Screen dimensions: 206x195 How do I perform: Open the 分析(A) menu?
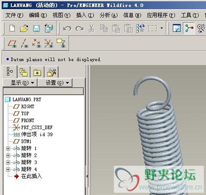(109, 15)
